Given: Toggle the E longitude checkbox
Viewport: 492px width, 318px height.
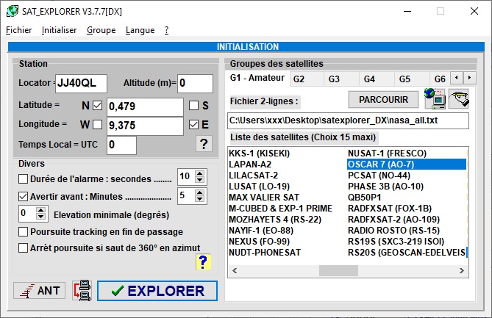Looking at the screenshot, I should [193, 125].
